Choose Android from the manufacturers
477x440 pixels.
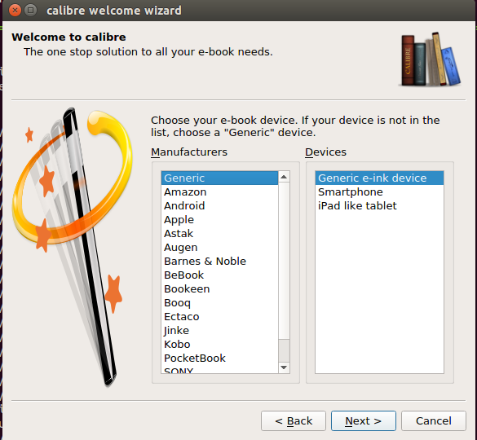tap(219, 206)
